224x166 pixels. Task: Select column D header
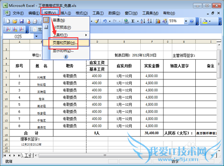97,42
